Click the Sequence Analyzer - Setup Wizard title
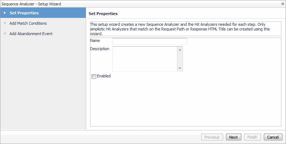 (x=31, y=4)
